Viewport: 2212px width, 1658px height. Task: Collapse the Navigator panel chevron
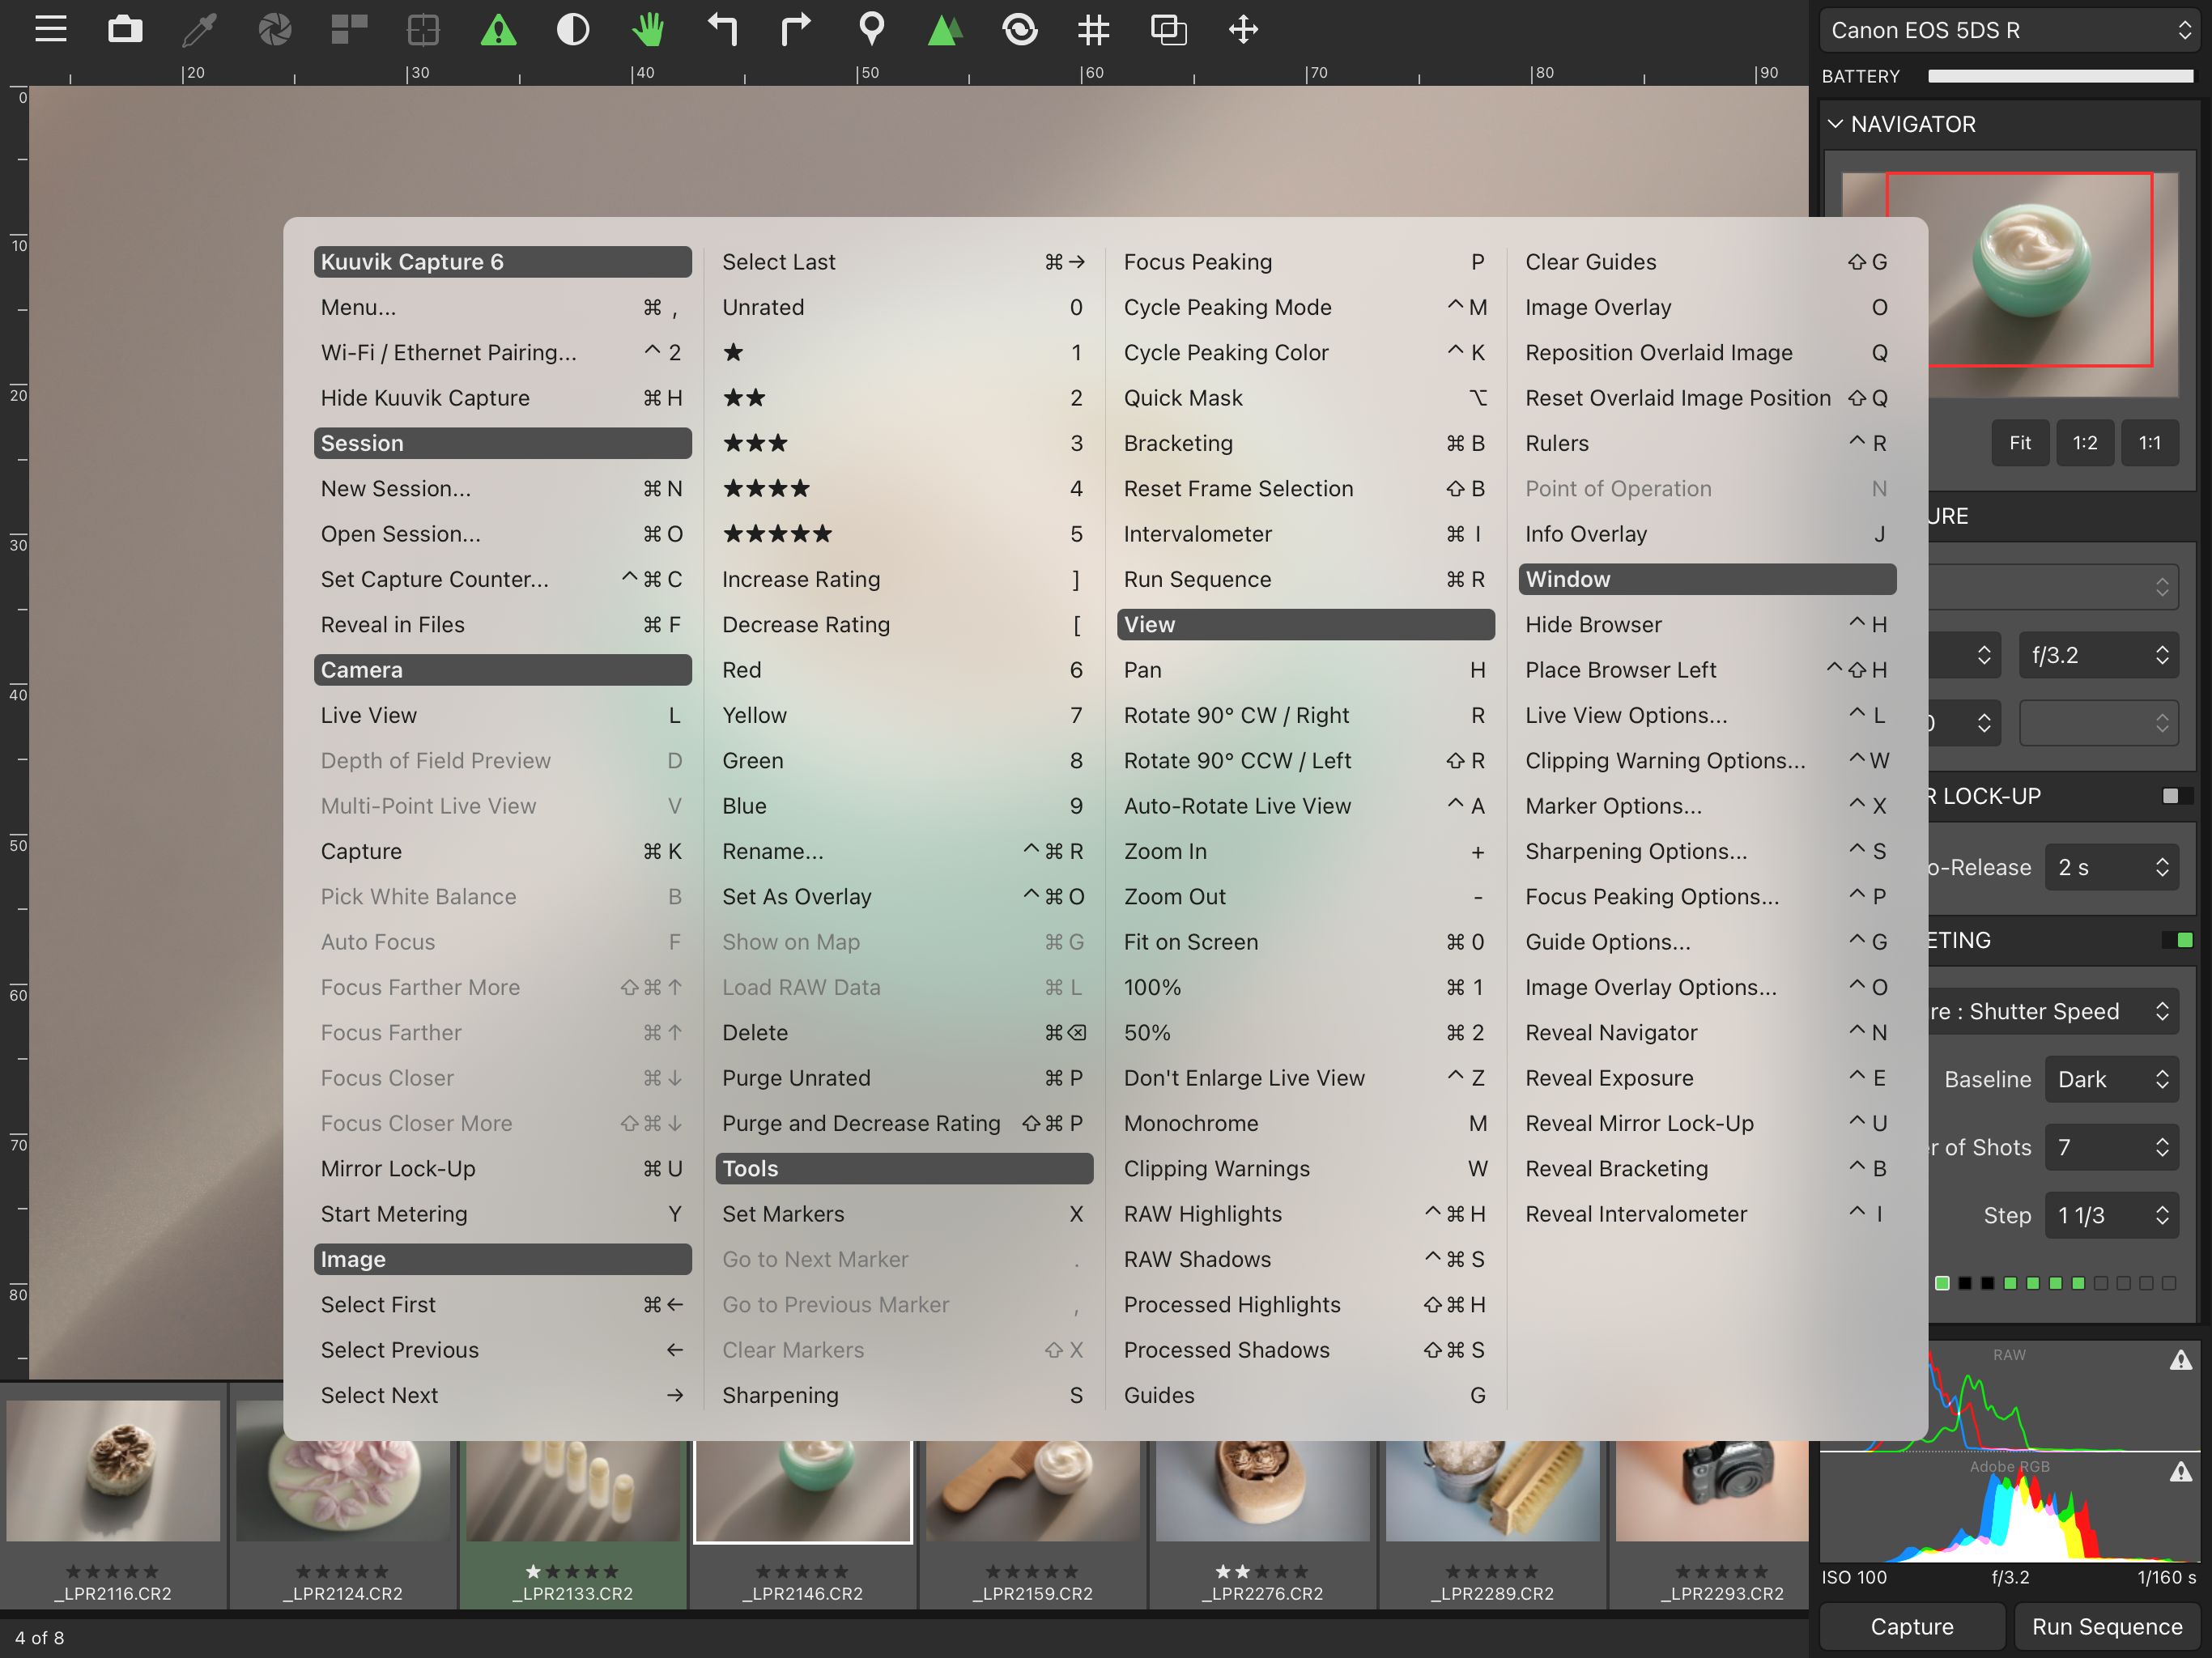pyautogui.click(x=1835, y=124)
